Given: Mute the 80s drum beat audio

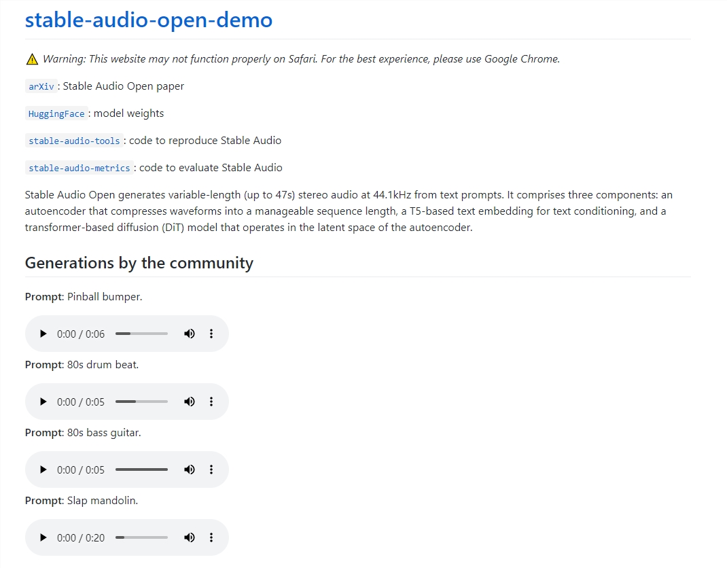Looking at the screenshot, I should (189, 402).
